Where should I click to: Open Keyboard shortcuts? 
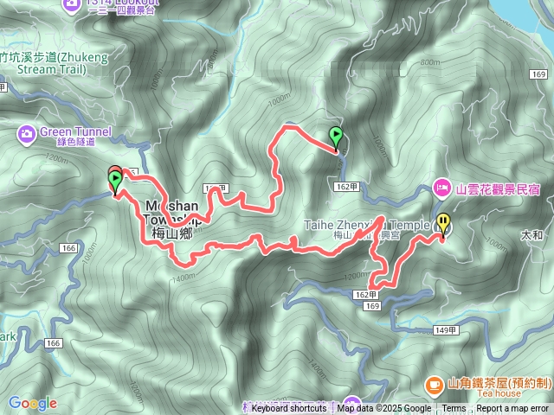[288, 408]
